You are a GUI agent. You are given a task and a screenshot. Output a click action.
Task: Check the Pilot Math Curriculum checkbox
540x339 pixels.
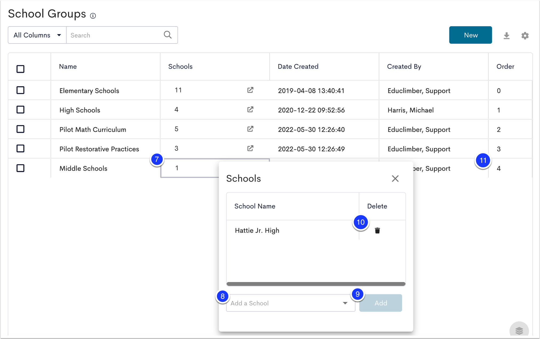(21, 129)
